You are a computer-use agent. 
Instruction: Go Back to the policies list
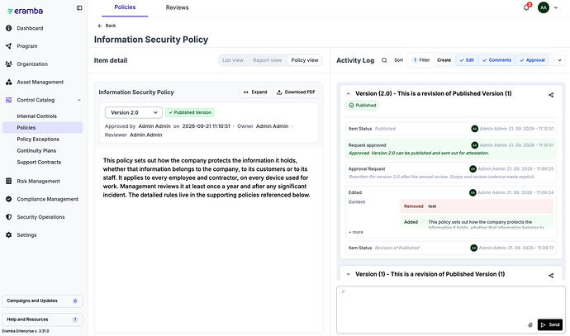(x=107, y=26)
